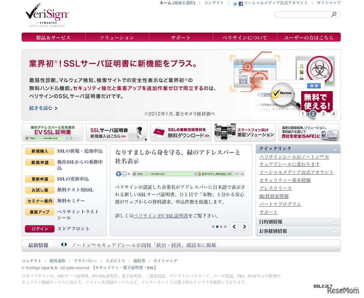Open ストアフロント link
The width and height of the screenshot is (364, 298).
pos(73,228)
